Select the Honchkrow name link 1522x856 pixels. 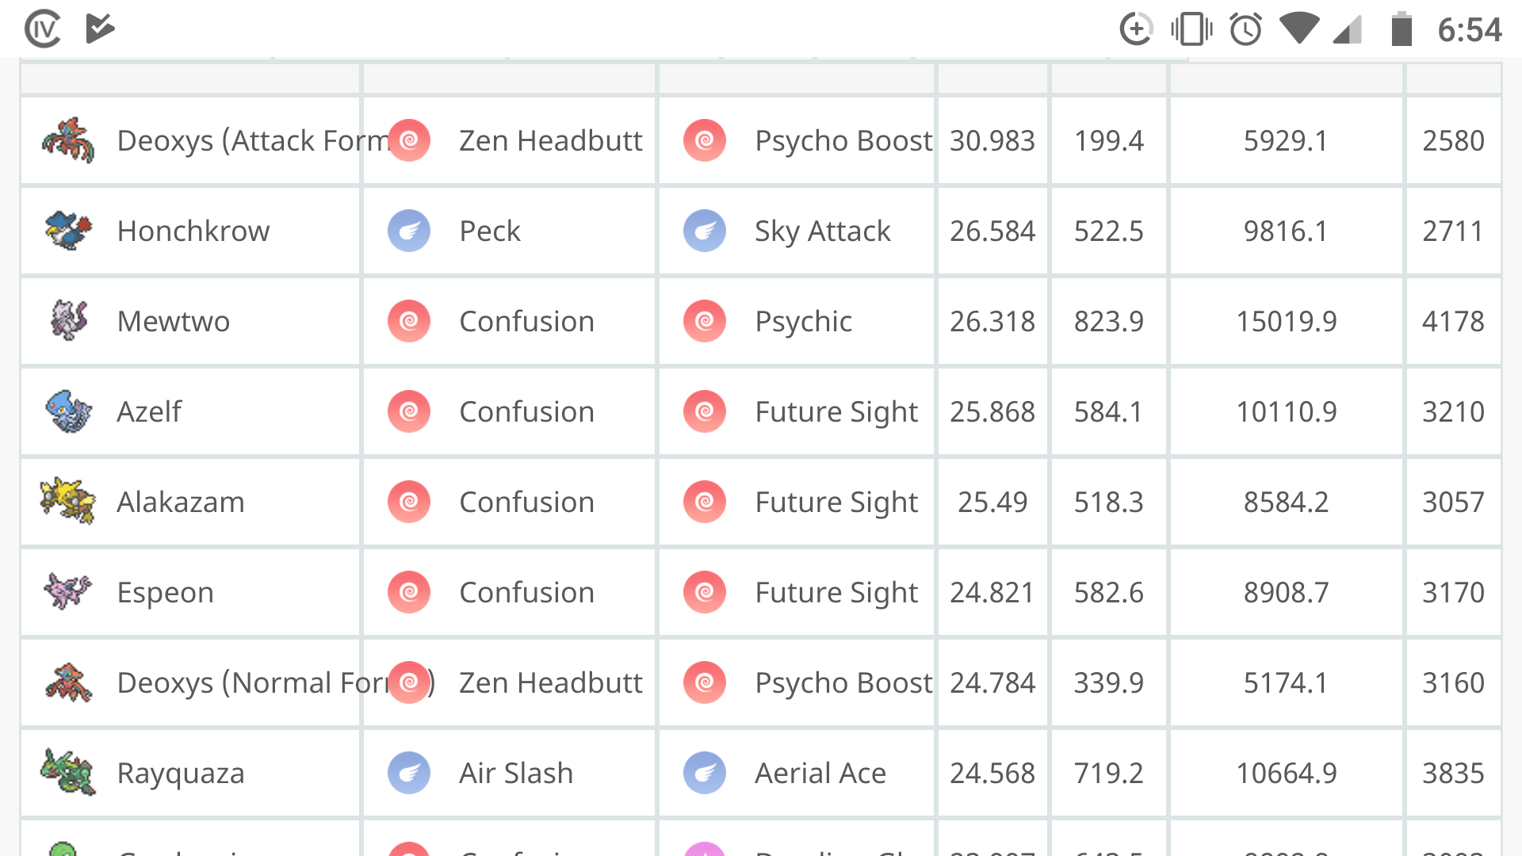click(x=193, y=231)
